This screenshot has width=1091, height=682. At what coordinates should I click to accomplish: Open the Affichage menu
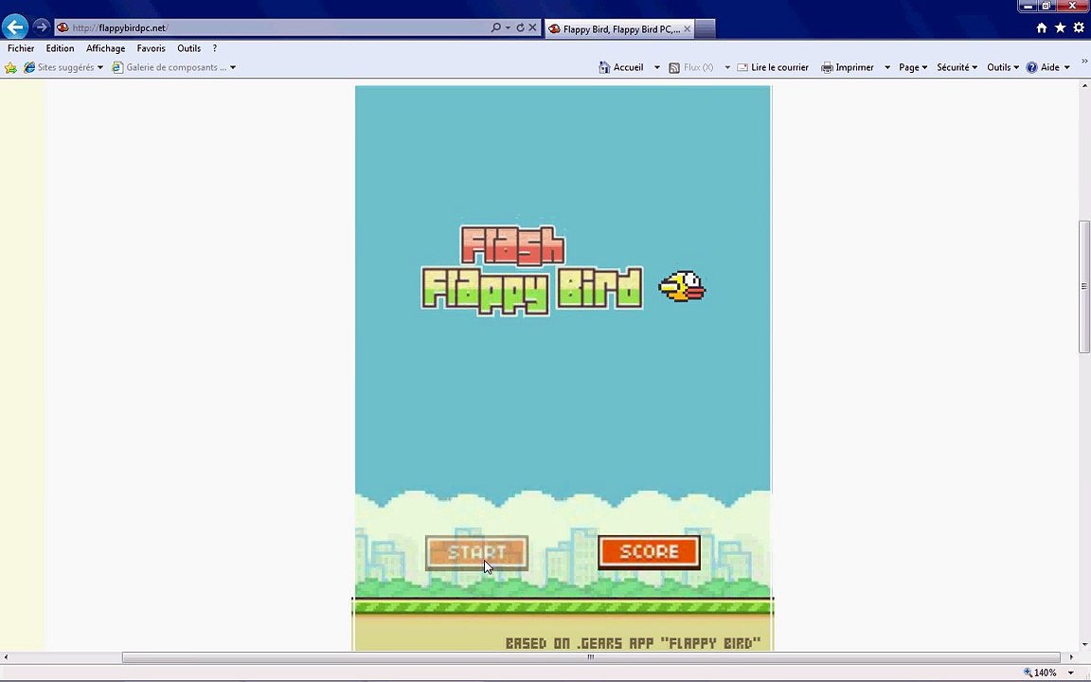click(106, 48)
